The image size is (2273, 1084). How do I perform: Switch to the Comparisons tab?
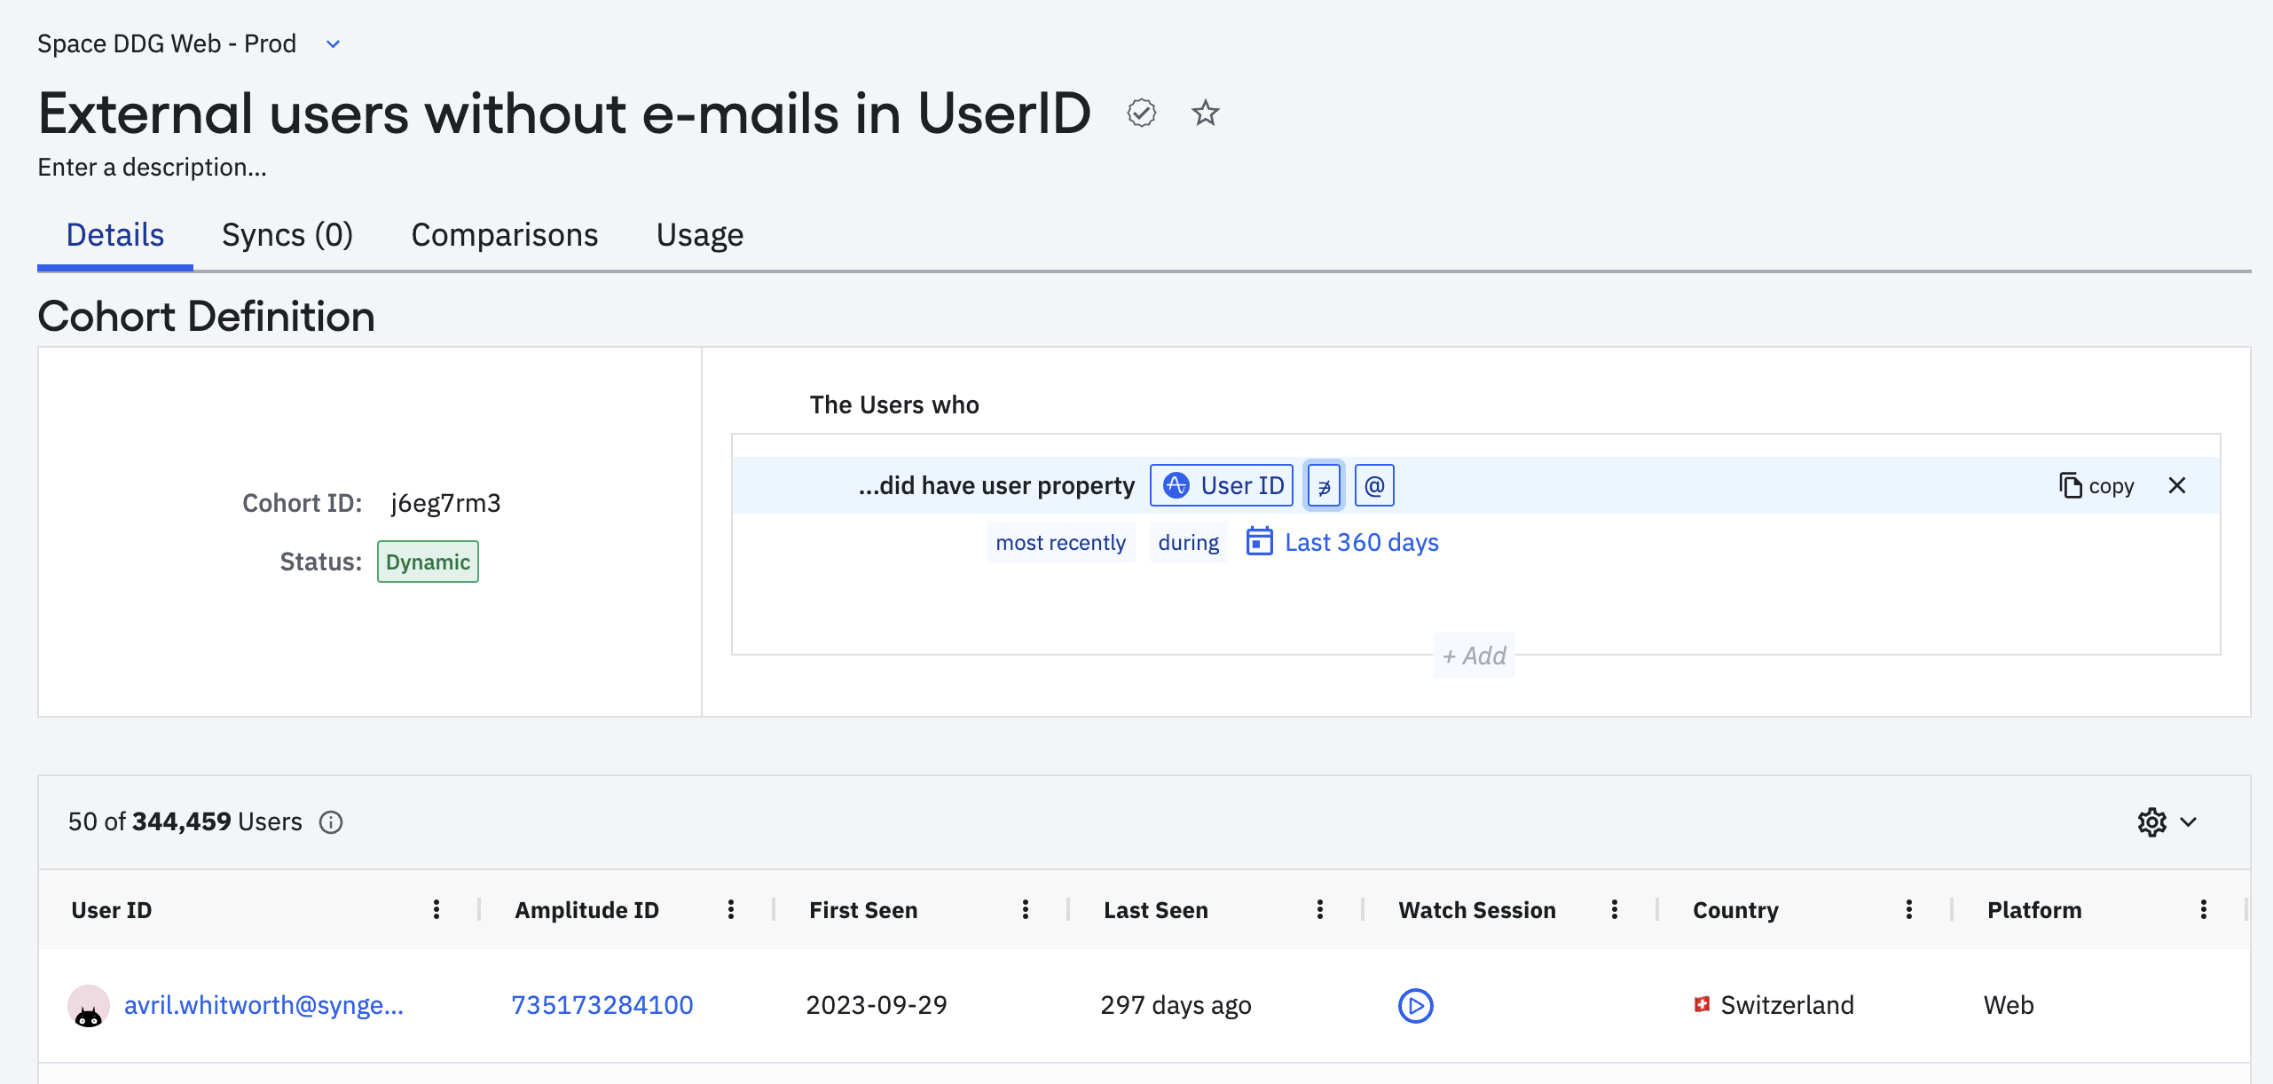coord(504,235)
